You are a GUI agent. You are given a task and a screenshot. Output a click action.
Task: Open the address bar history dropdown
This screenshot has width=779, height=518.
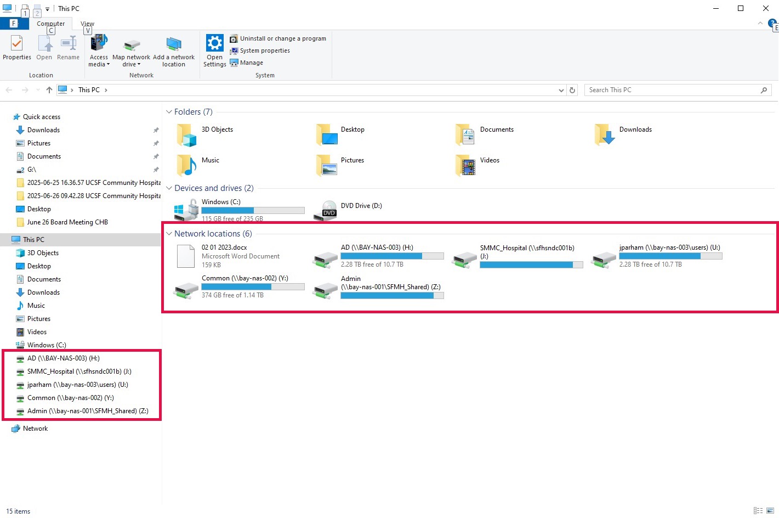(561, 90)
